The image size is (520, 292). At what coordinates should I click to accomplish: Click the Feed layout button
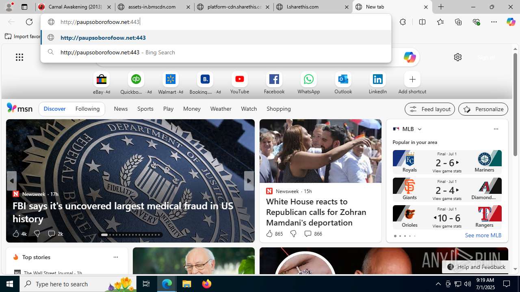click(x=430, y=109)
